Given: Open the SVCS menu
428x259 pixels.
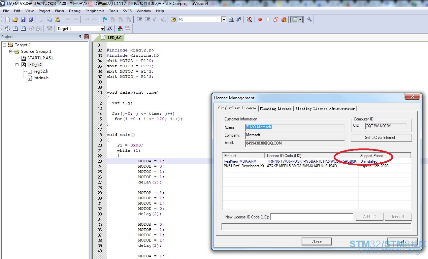Looking at the screenshot, I should tap(127, 11).
